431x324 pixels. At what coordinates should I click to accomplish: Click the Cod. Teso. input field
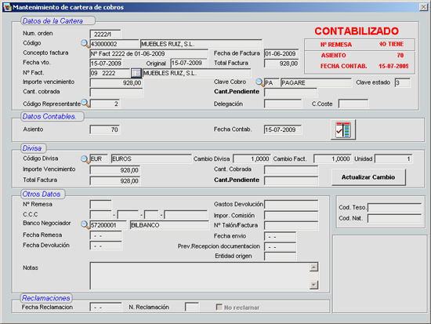point(394,207)
